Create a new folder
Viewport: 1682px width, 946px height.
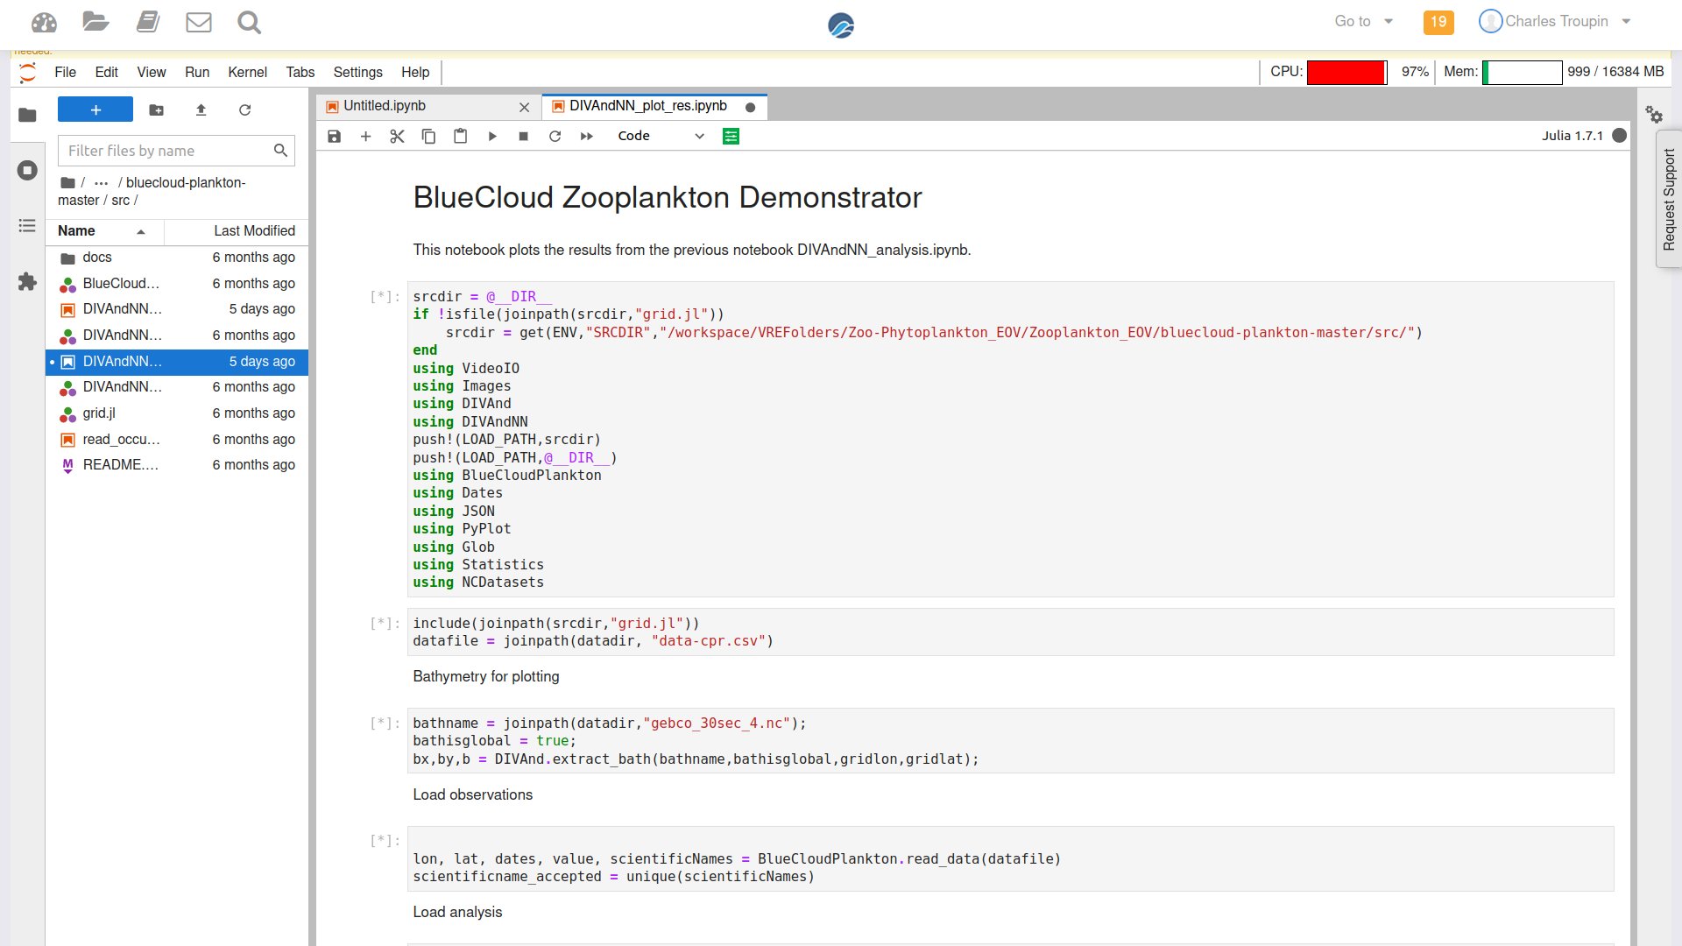[x=156, y=109]
